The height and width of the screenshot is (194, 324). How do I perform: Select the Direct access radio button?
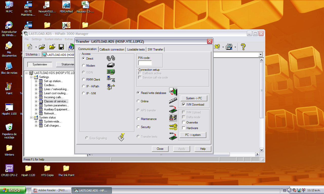pos(84,58)
